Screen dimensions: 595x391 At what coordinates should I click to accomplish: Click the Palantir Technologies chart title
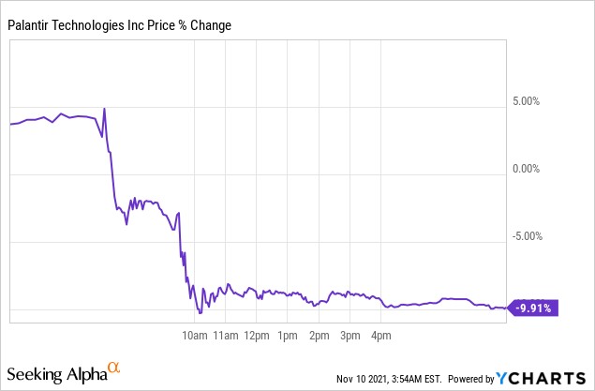pyautogui.click(x=119, y=25)
